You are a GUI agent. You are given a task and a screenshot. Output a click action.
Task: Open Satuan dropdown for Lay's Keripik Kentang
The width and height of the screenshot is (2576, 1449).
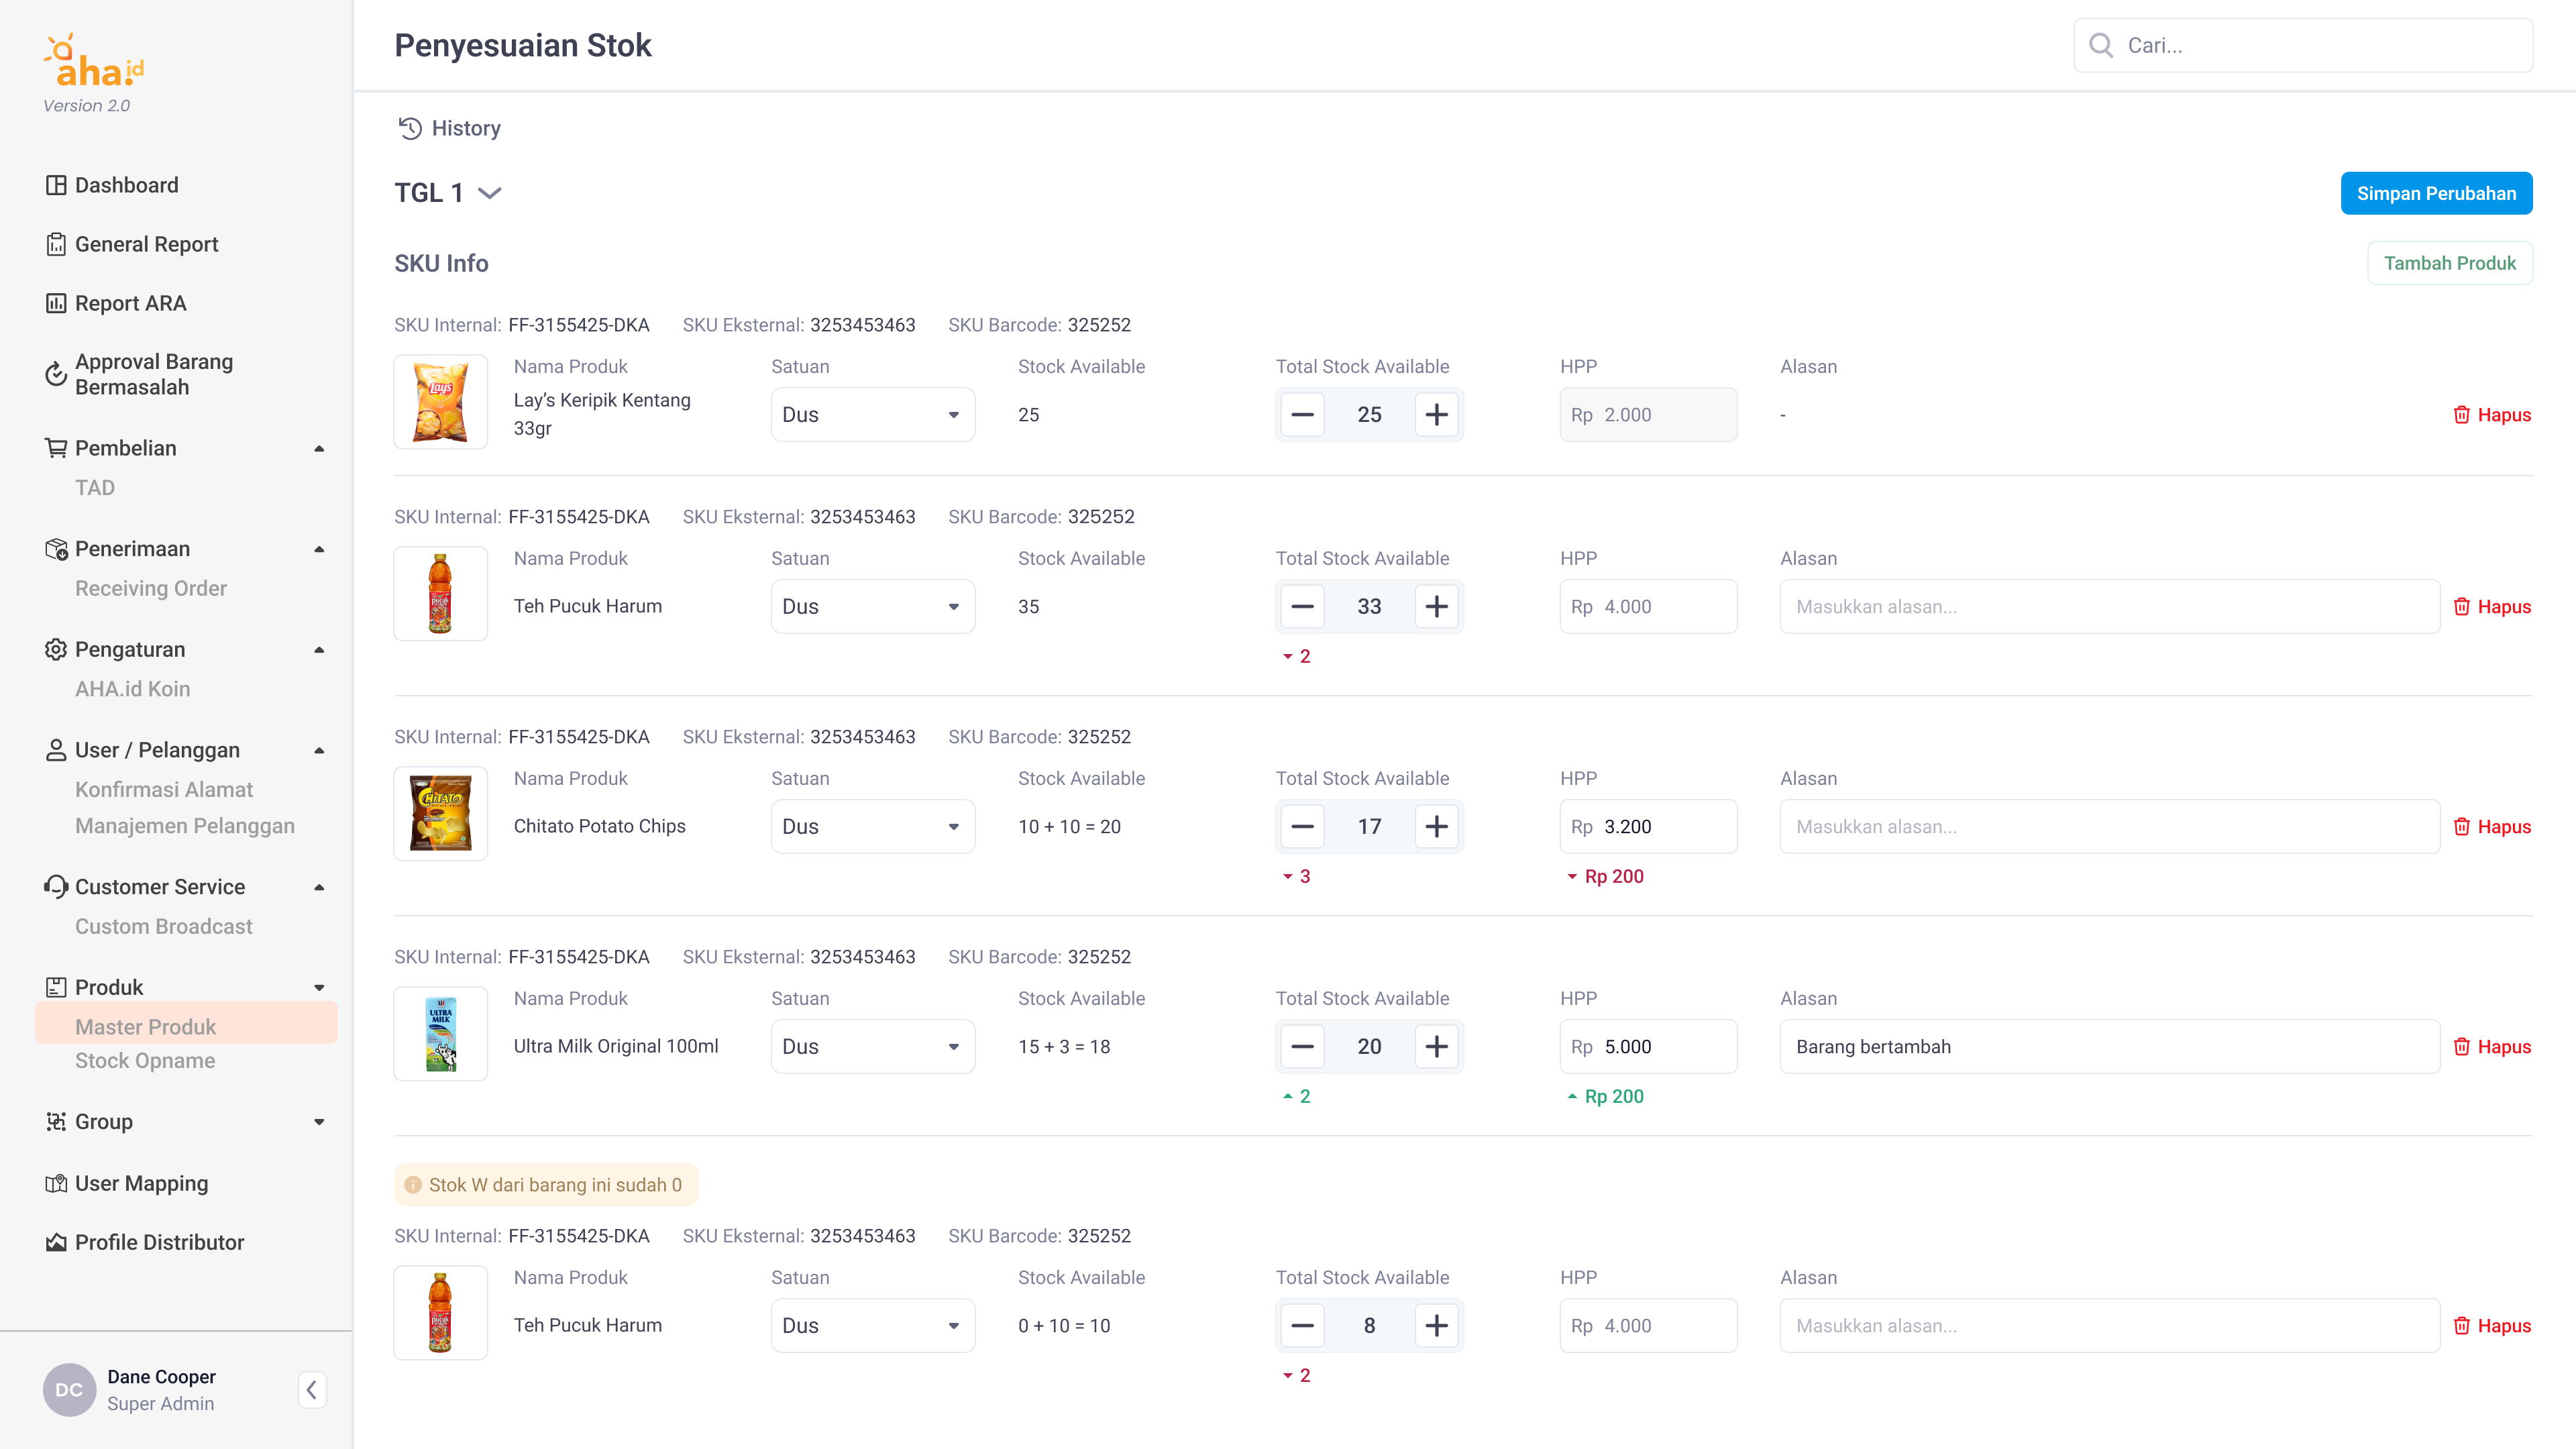coord(872,415)
